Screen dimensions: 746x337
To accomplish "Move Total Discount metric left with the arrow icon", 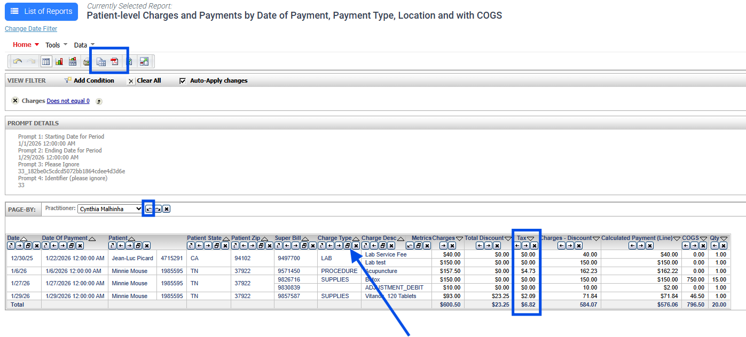I will 480,246.
